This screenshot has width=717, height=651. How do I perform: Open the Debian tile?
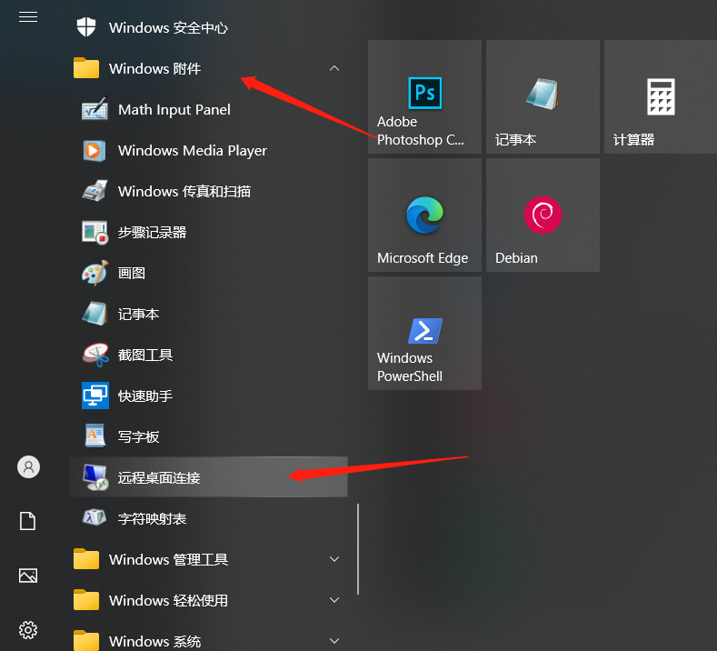click(543, 215)
